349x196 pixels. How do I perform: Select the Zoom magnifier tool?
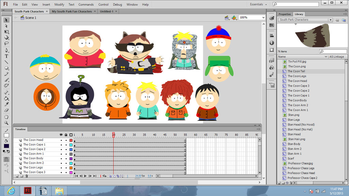(6, 122)
